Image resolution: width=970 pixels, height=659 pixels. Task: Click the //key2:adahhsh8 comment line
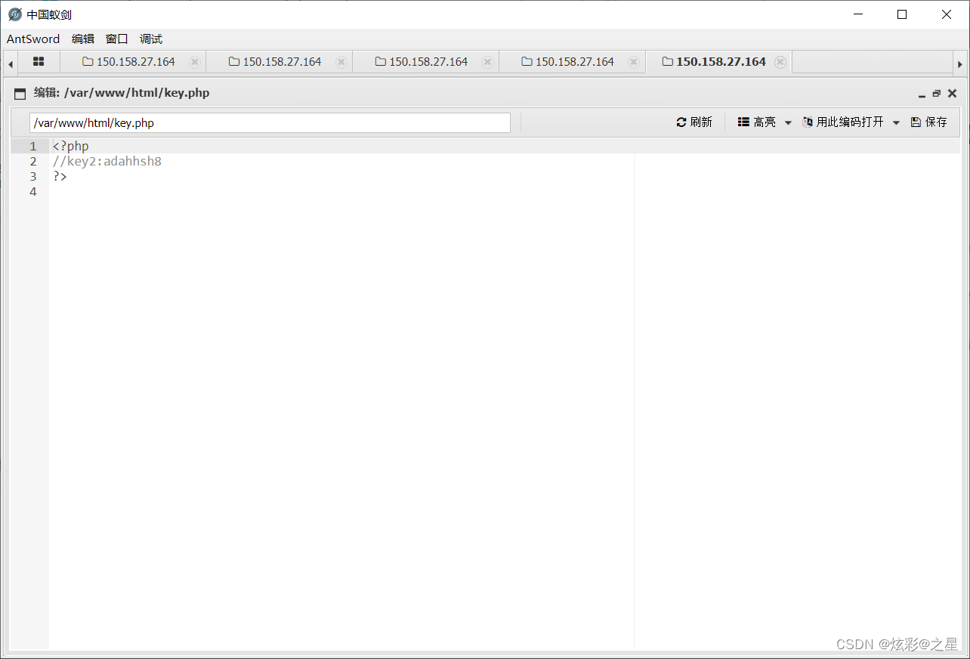point(107,161)
